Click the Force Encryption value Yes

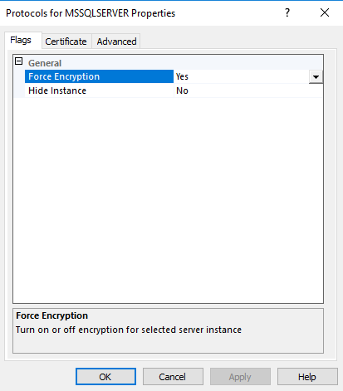pyautogui.click(x=182, y=76)
